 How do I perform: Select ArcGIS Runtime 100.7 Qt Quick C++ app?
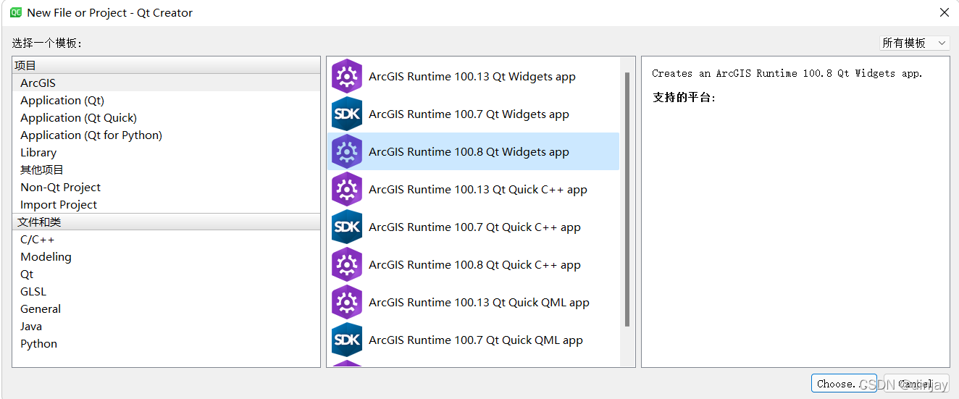point(473,227)
